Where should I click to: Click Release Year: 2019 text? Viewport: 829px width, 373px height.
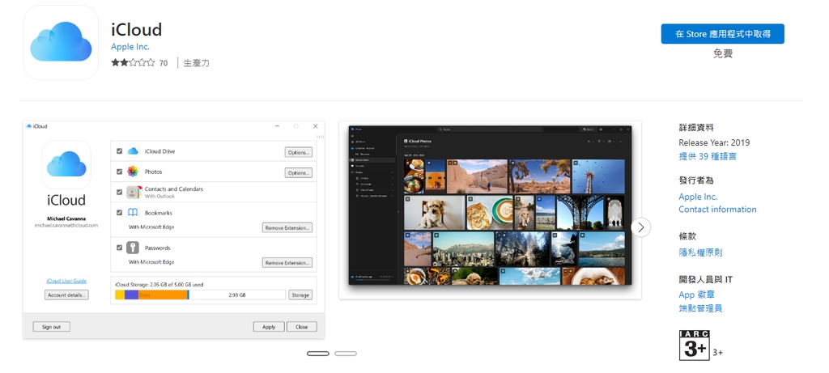714,142
